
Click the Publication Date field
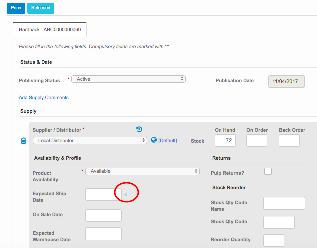pyautogui.click(x=286, y=81)
